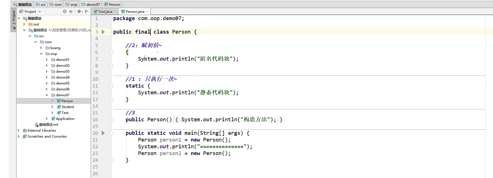Close the Person.java tab
The height and width of the screenshot is (178, 493).
click(x=147, y=11)
